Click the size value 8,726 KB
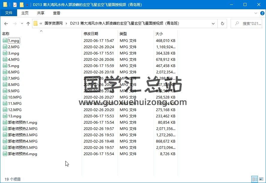The height and width of the screenshot is (183, 266). [x=168, y=154]
